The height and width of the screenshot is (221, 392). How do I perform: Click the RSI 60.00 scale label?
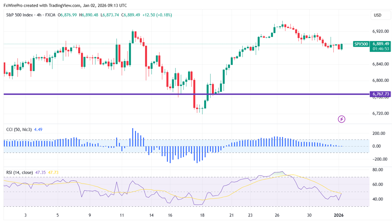(x=377, y=185)
